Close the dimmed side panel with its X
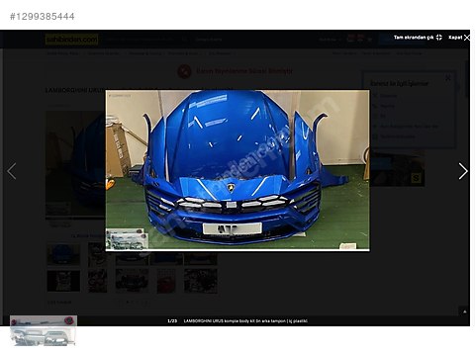Image resolution: width=475 pixels, height=356 pixels. tap(448, 78)
